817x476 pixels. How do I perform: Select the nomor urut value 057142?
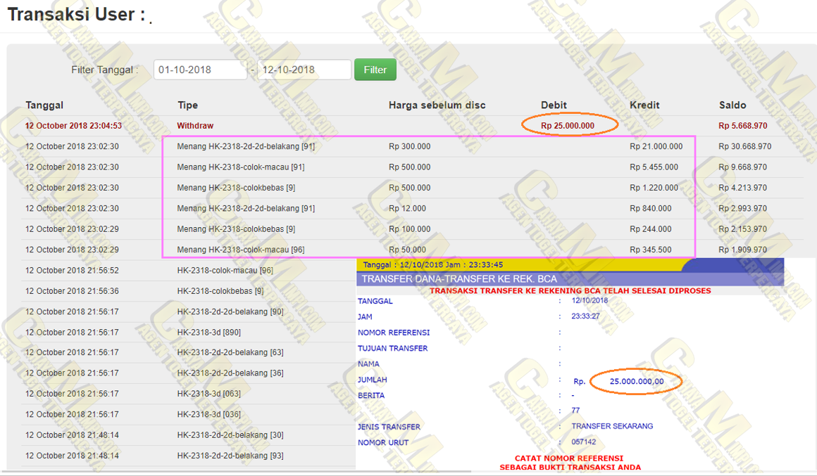coord(583,442)
